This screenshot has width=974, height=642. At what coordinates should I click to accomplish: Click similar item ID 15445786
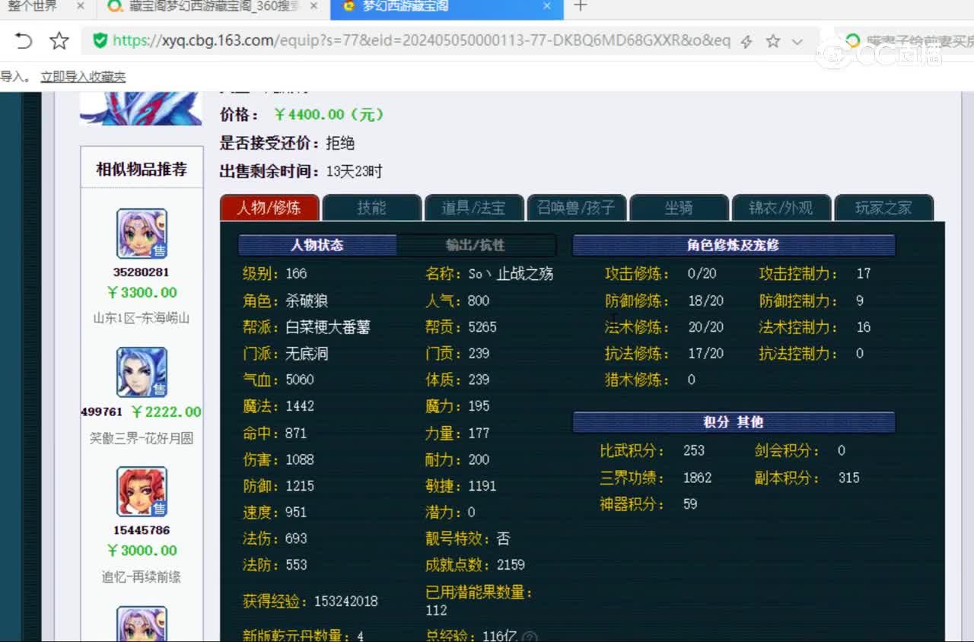(142, 530)
